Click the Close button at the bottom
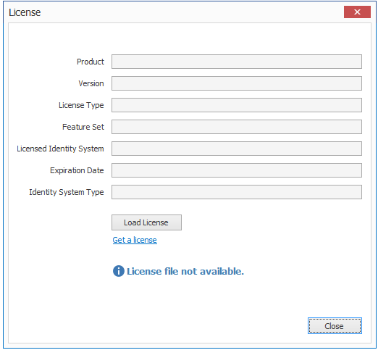 click(335, 326)
